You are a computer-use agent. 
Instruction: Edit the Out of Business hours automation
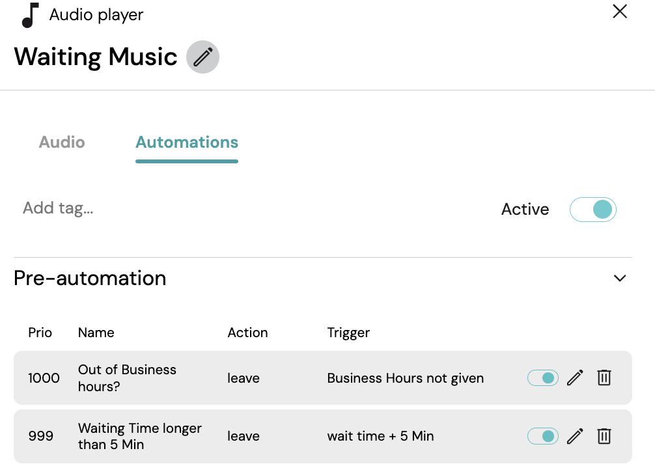(575, 378)
